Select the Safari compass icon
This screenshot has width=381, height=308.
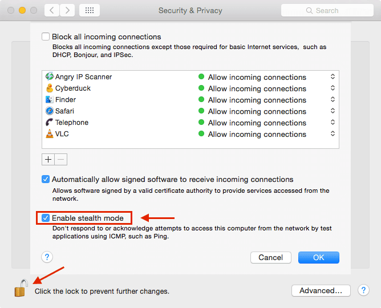point(50,111)
